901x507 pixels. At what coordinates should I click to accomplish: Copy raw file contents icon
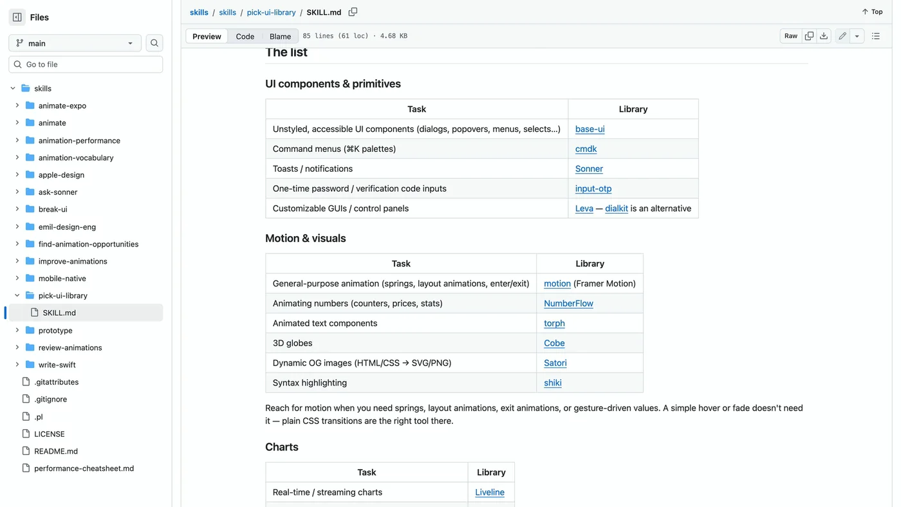[x=809, y=36]
